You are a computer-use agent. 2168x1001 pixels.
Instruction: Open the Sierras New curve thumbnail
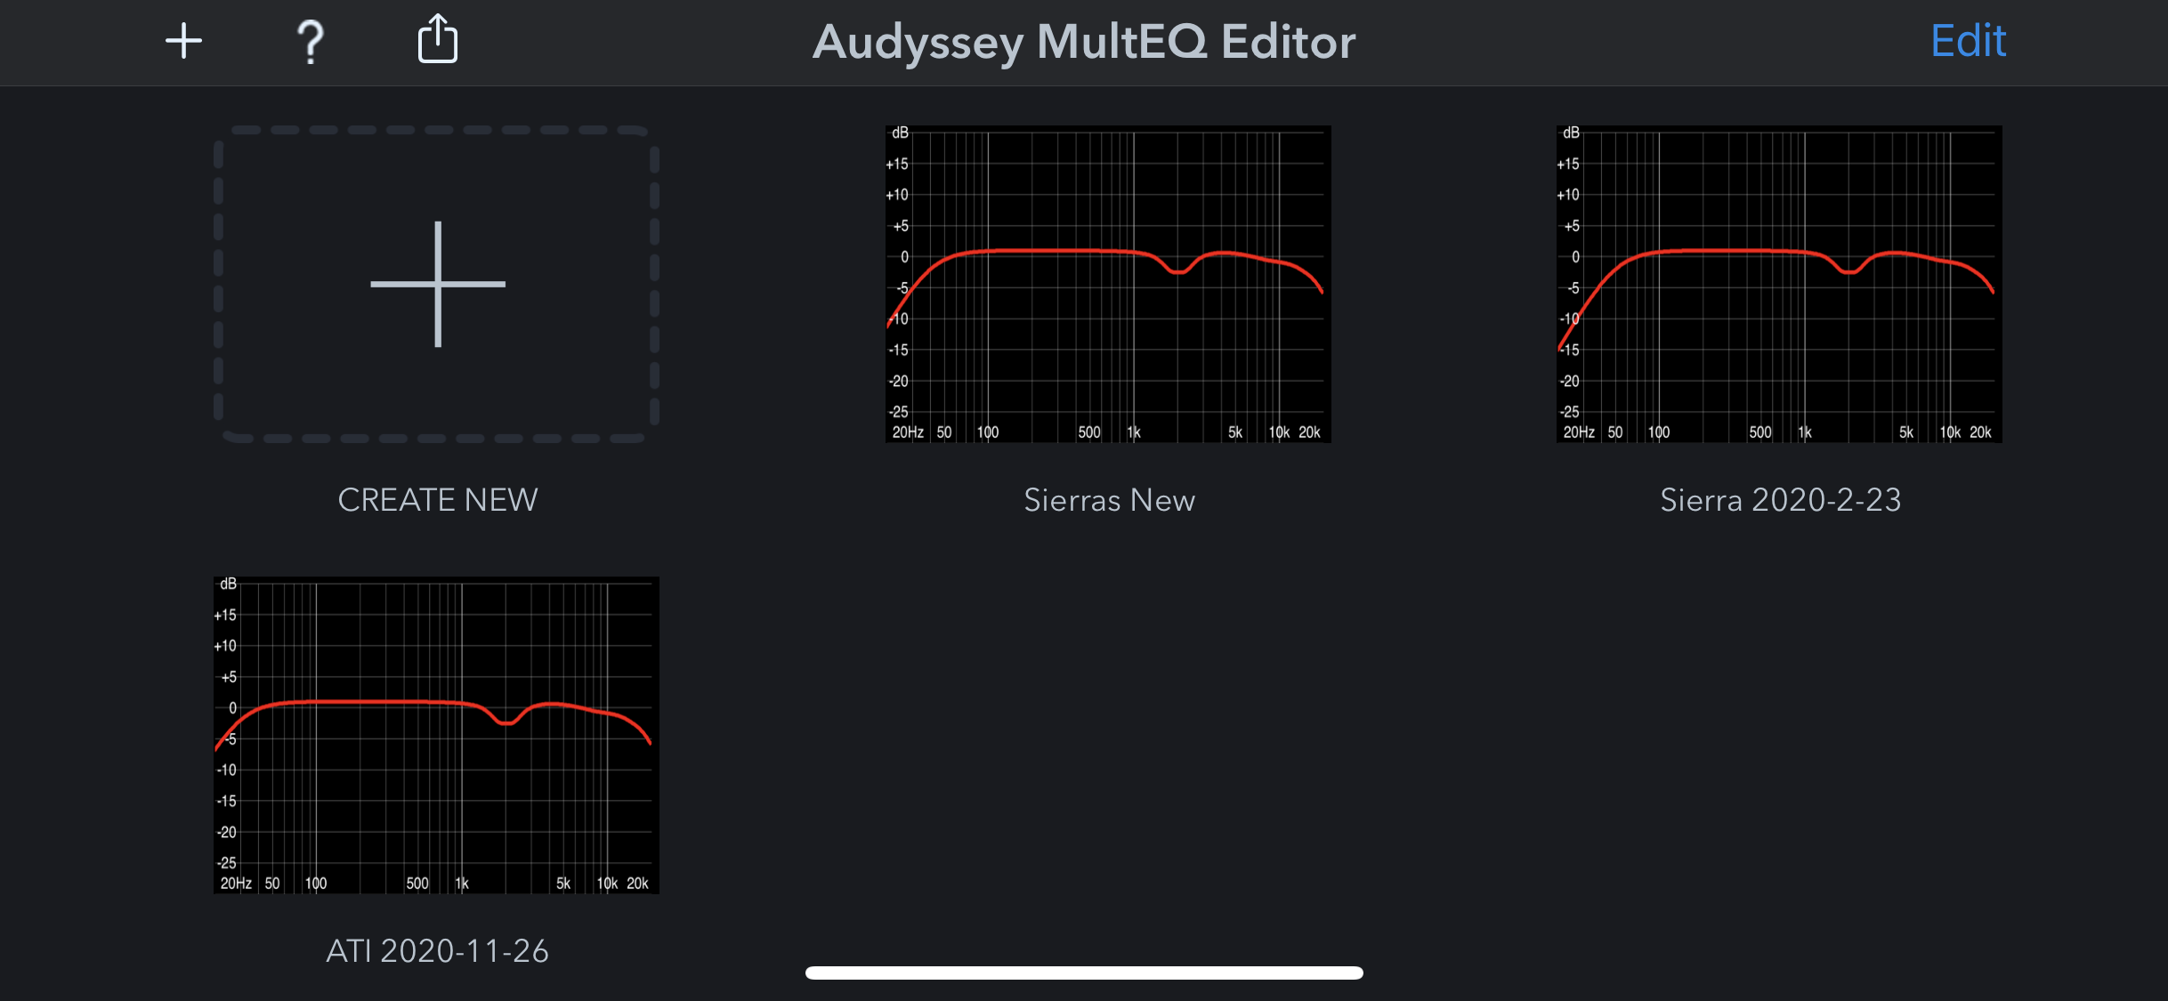point(1108,284)
